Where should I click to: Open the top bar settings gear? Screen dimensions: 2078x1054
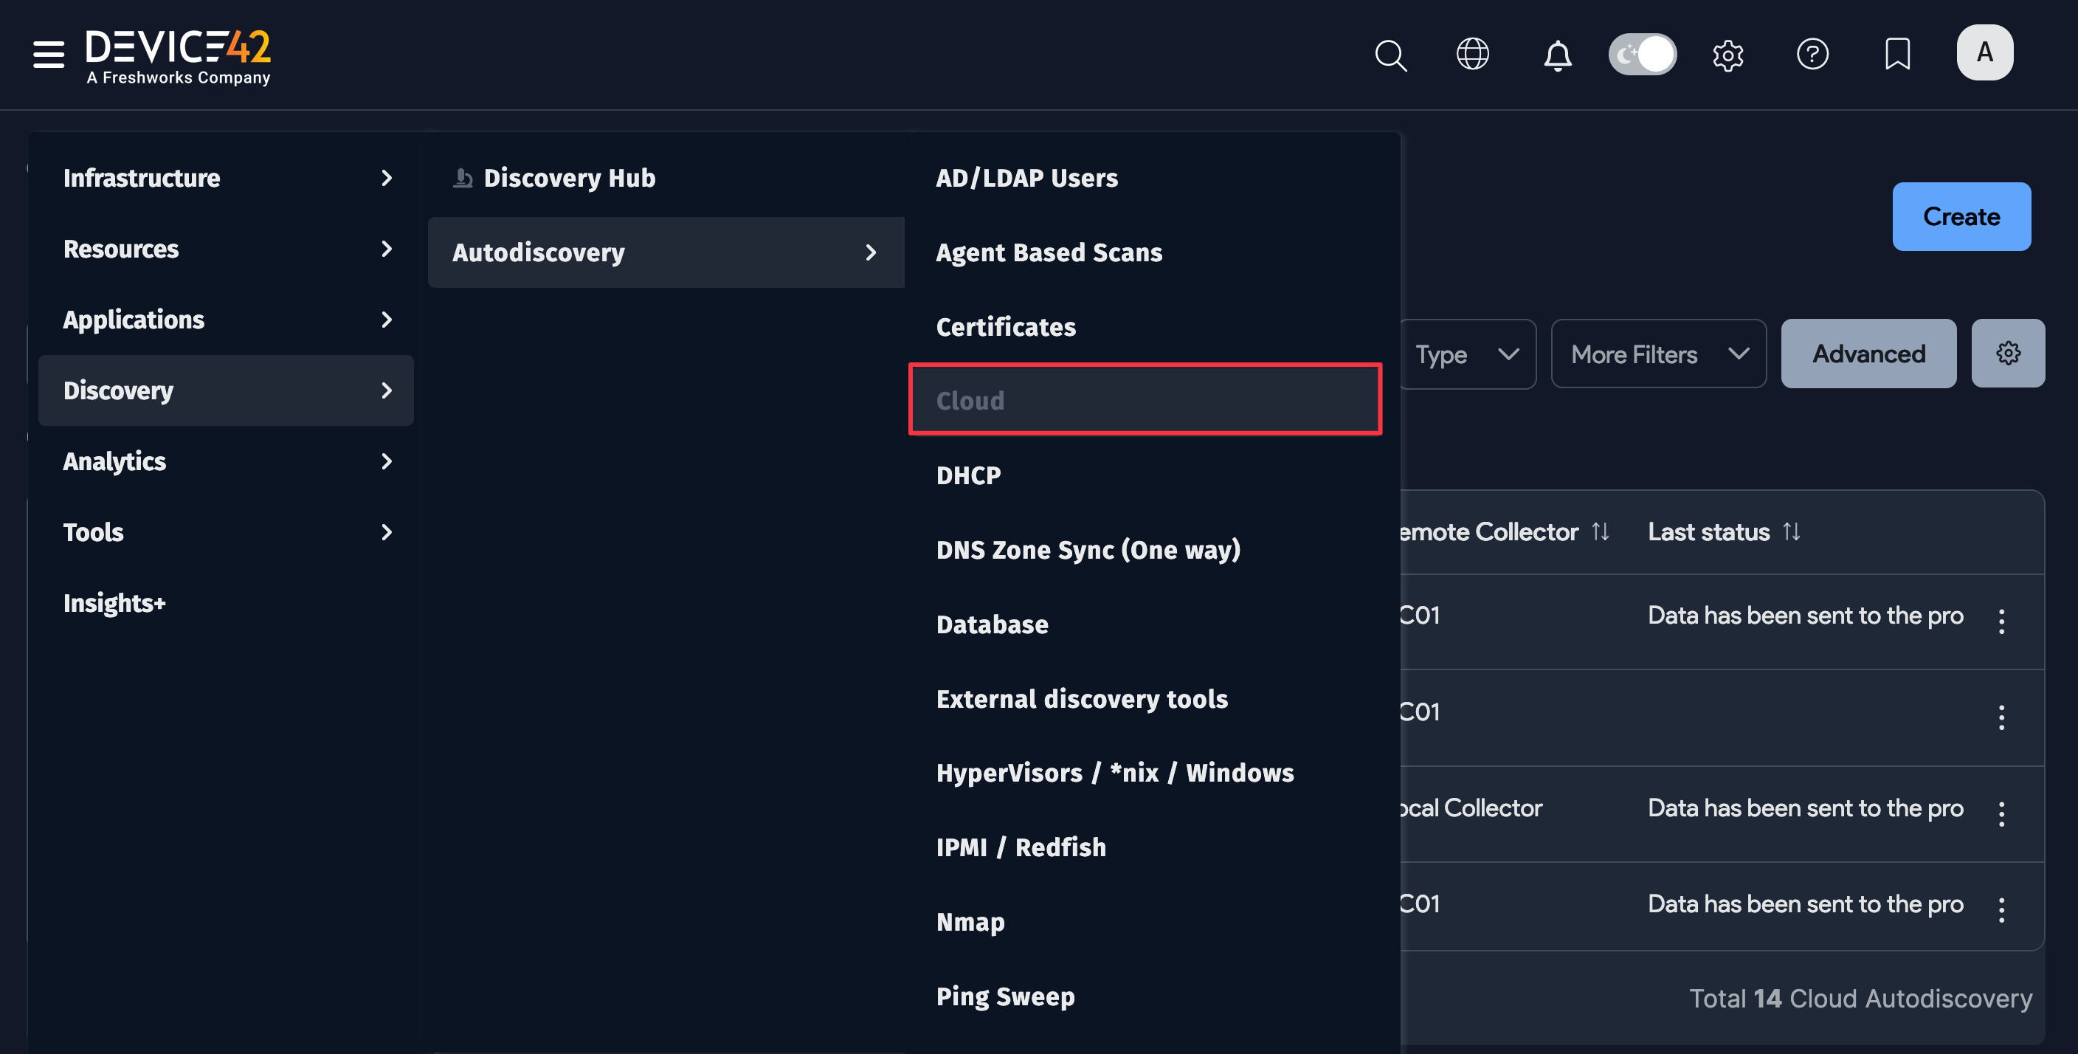coord(1728,54)
